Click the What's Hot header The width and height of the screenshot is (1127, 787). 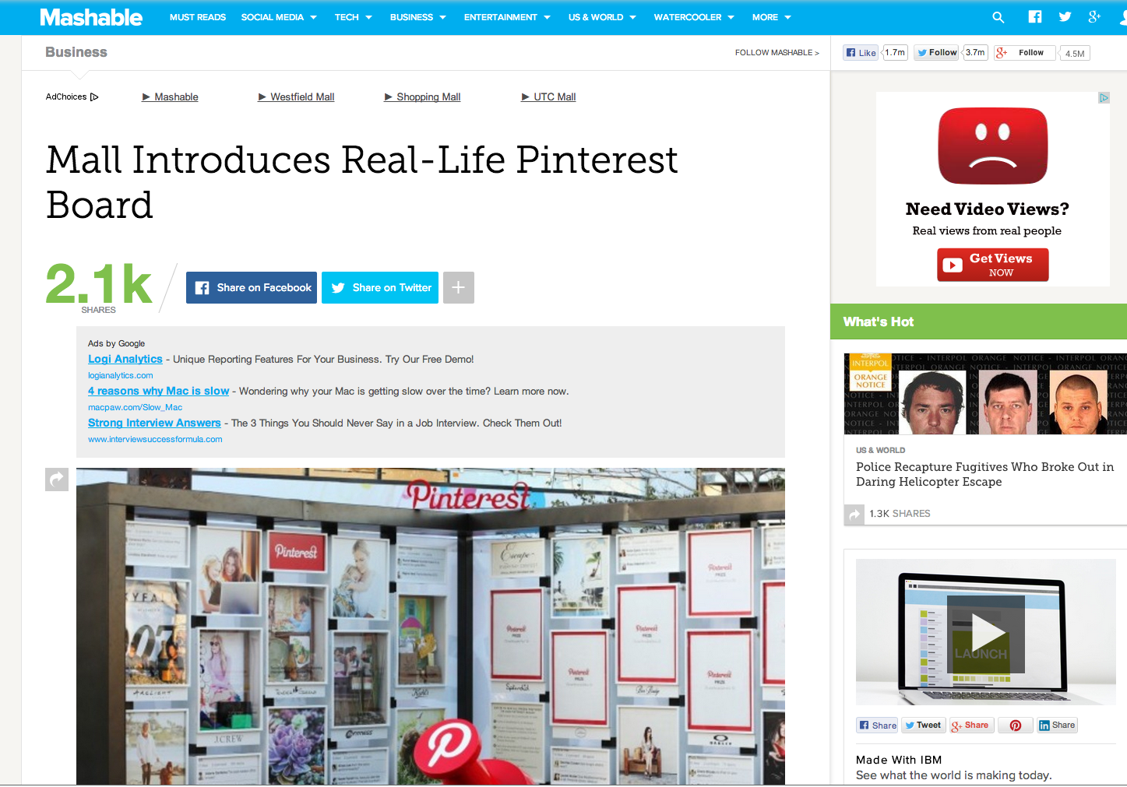879,321
